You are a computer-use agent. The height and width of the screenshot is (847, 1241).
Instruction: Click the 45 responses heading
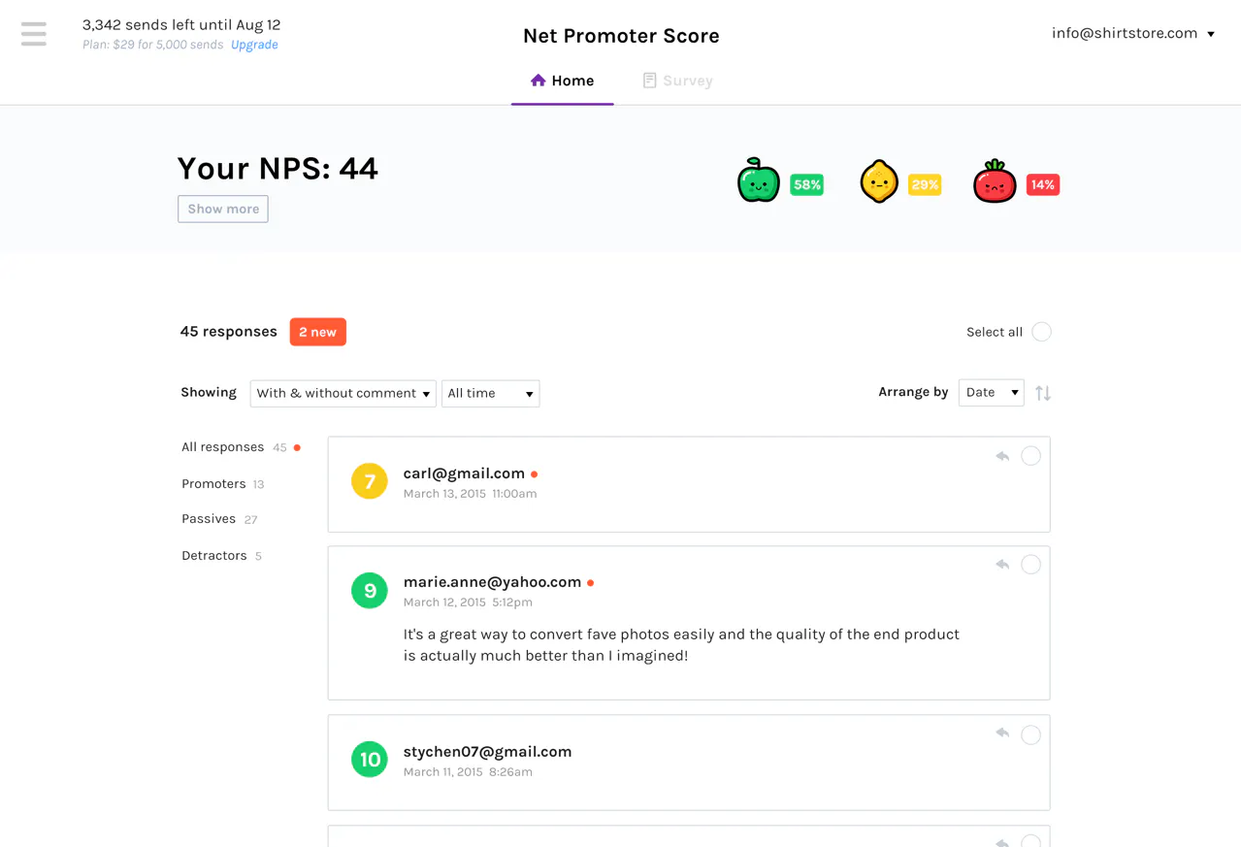[x=229, y=332]
